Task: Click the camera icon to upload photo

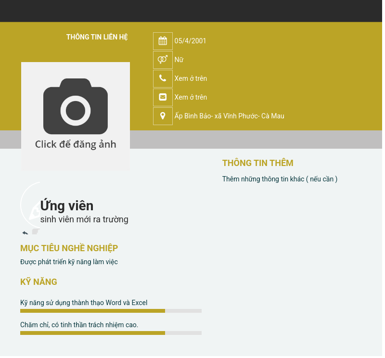Action: [76, 106]
